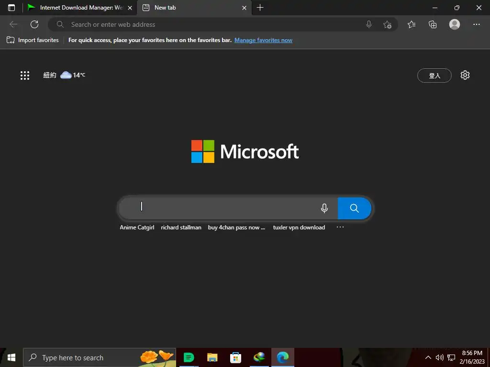Show hidden system tray icons
Screen dimensions: 490x367
[428, 357]
